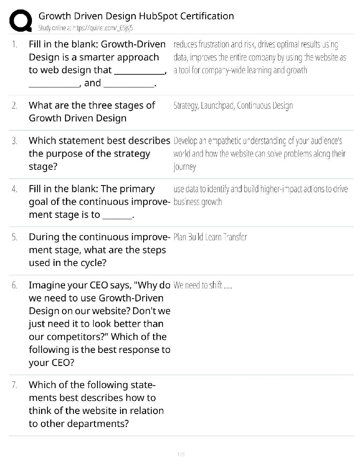362x469 pixels.
Task: Click the 'use data to identify' answer text
Action: click(x=260, y=195)
